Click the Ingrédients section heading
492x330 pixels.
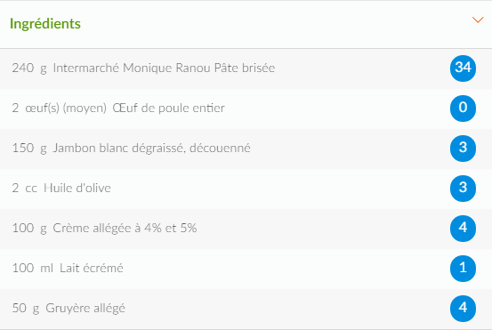[45, 24]
